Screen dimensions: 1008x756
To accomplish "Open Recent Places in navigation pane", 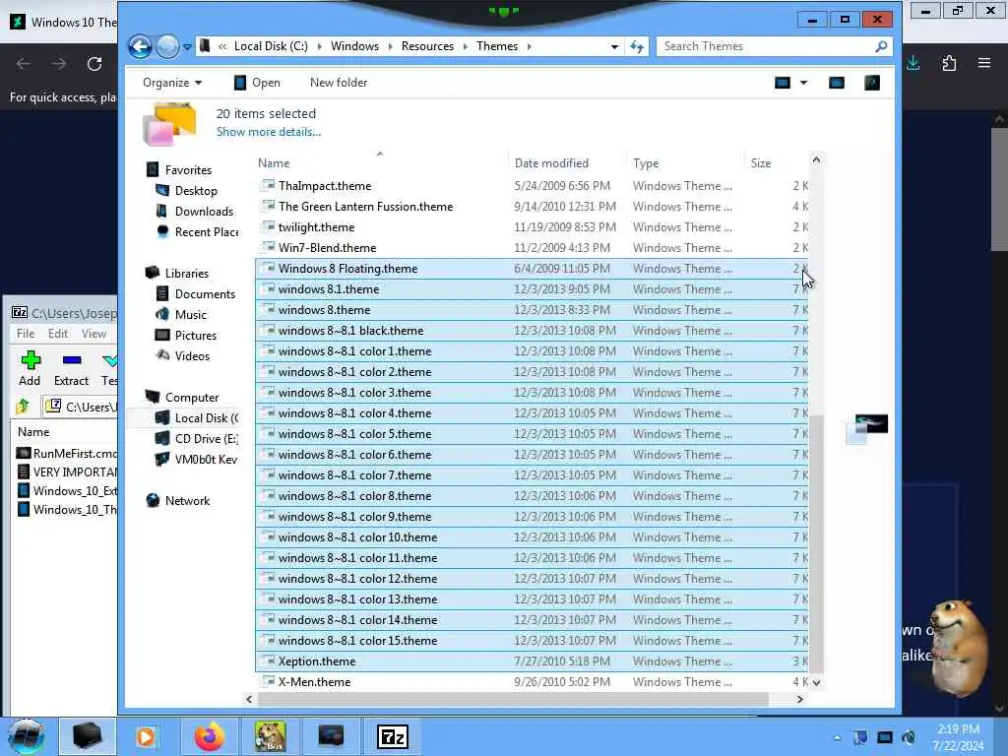I will (207, 232).
